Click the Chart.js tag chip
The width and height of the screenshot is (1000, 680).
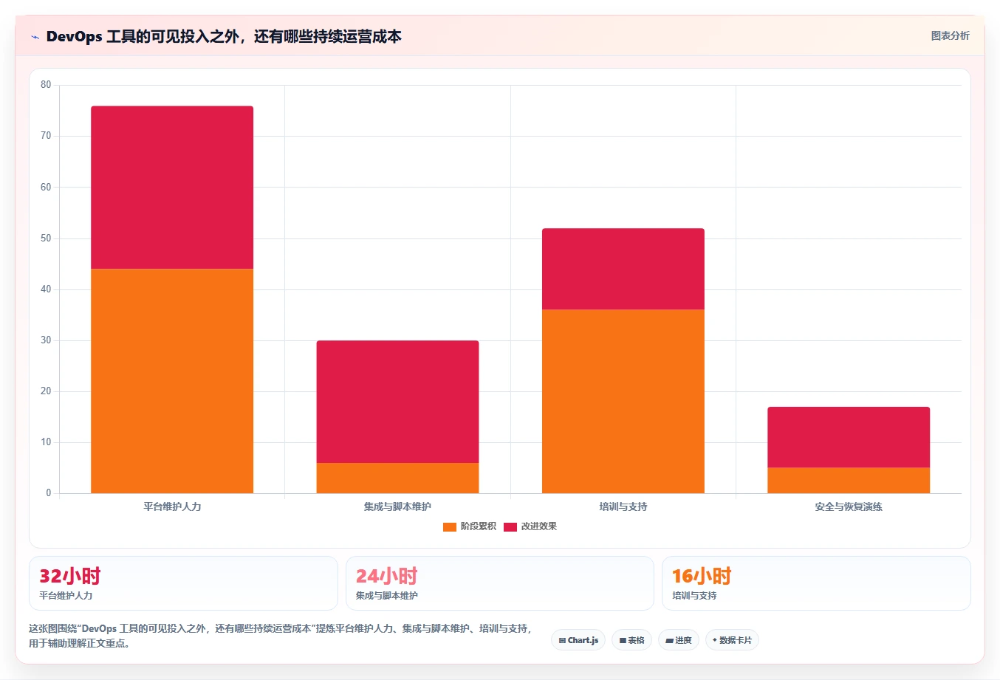tap(578, 640)
